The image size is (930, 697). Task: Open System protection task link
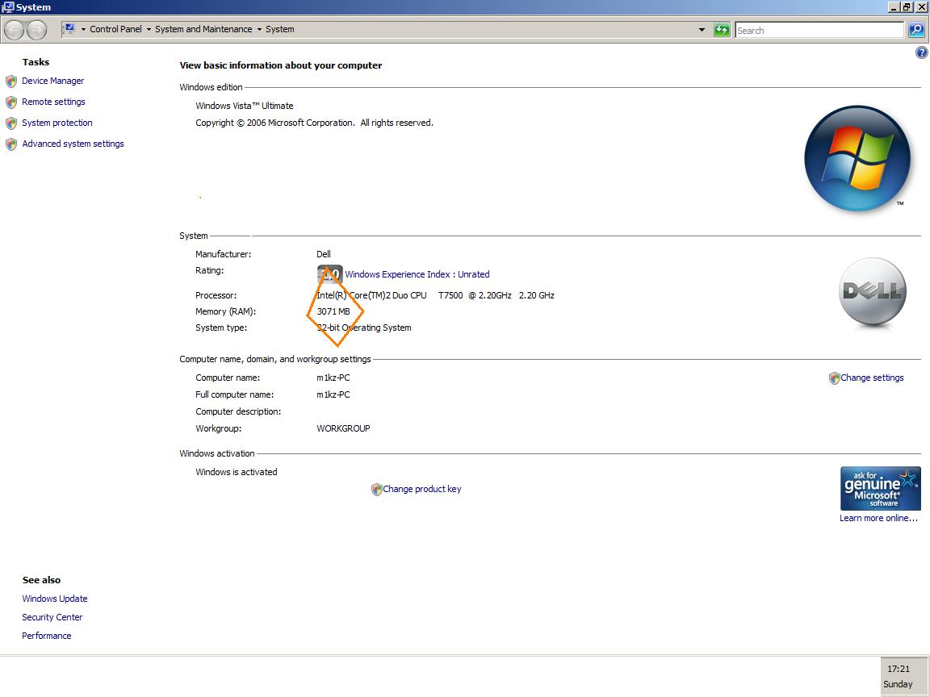[x=57, y=123]
